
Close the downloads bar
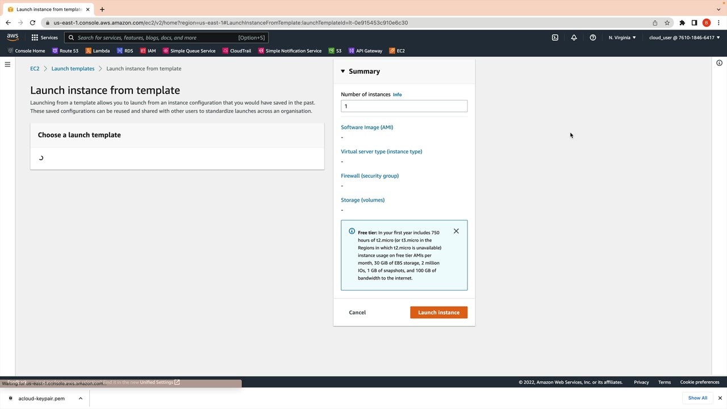click(x=720, y=398)
